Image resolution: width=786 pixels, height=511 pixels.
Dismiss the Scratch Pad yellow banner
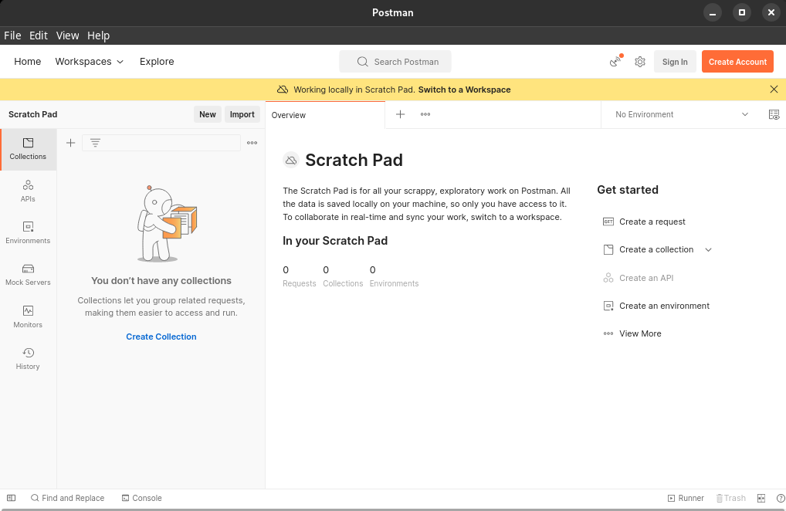[x=774, y=90]
